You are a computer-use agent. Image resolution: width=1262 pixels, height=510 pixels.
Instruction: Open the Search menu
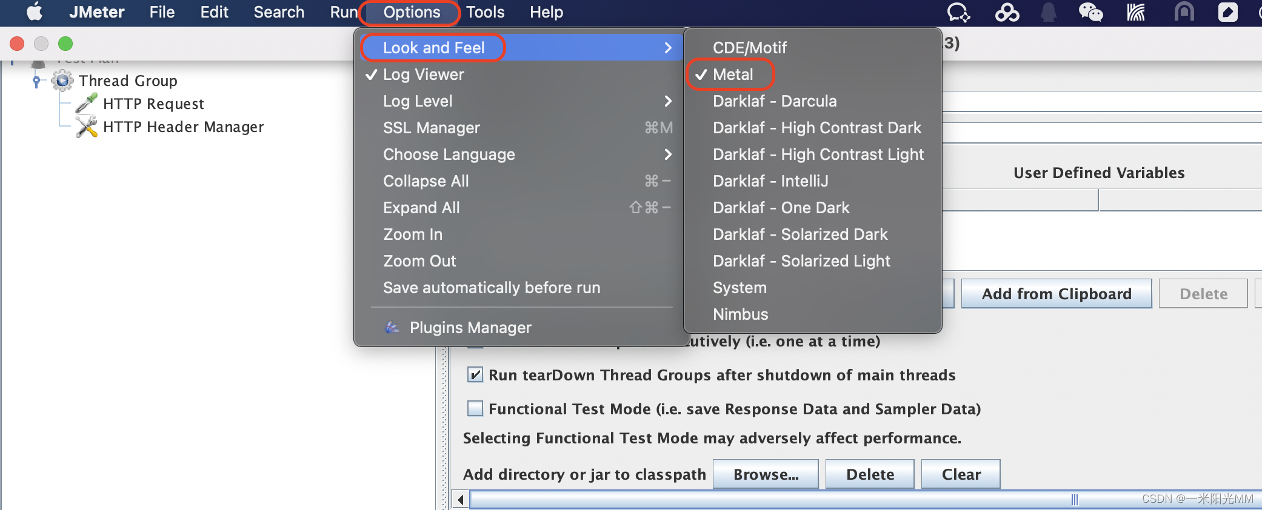[x=279, y=12]
